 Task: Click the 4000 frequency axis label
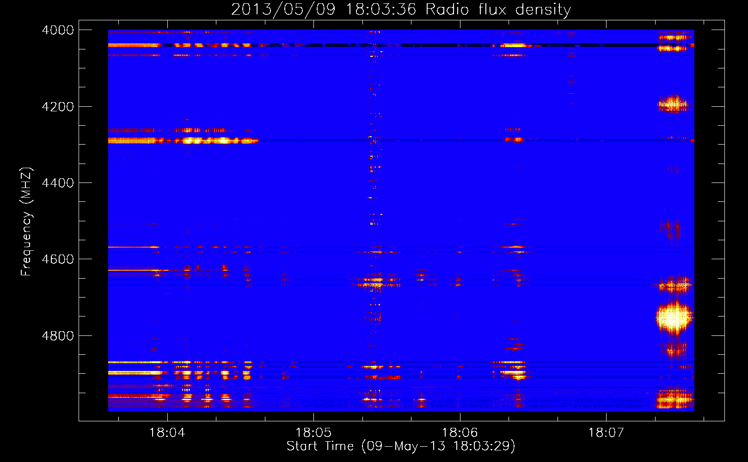click(x=58, y=30)
